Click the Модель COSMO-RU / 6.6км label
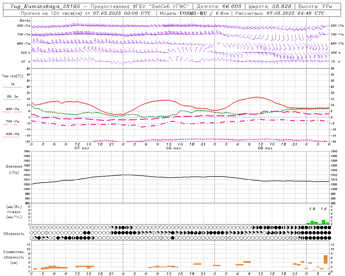This screenshot has height=276, width=345. coord(194,13)
